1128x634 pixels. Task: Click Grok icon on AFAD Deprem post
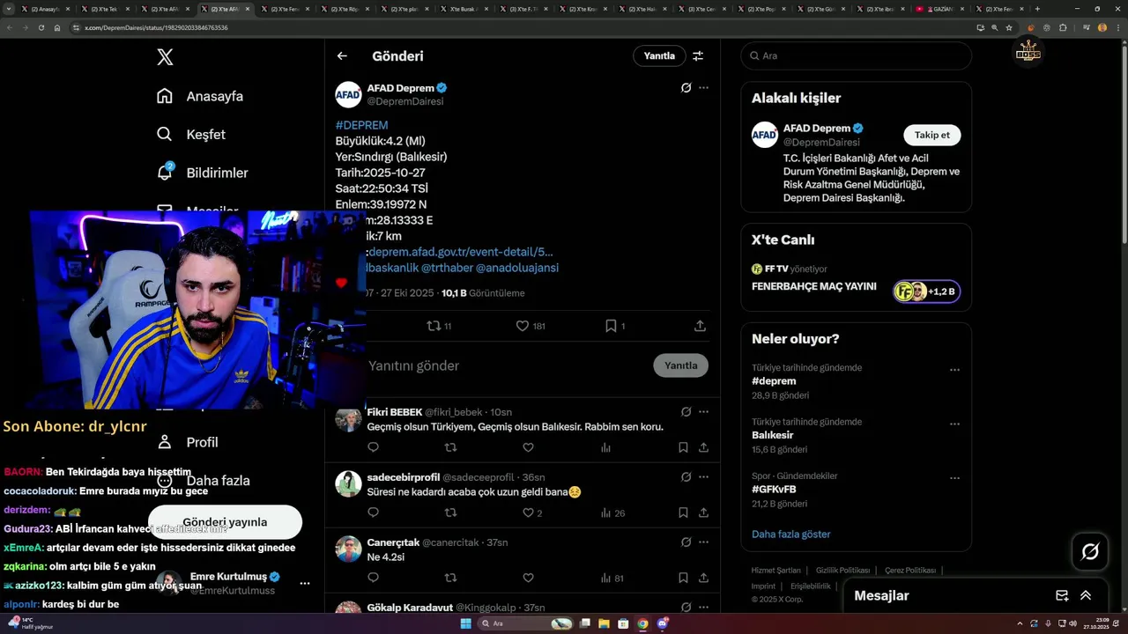click(x=686, y=88)
